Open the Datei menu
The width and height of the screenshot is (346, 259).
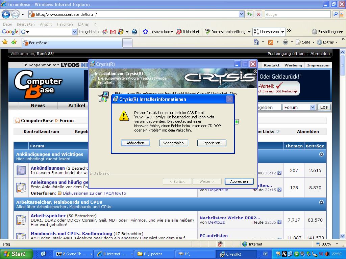pyautogui.click(x=7, y=24)
